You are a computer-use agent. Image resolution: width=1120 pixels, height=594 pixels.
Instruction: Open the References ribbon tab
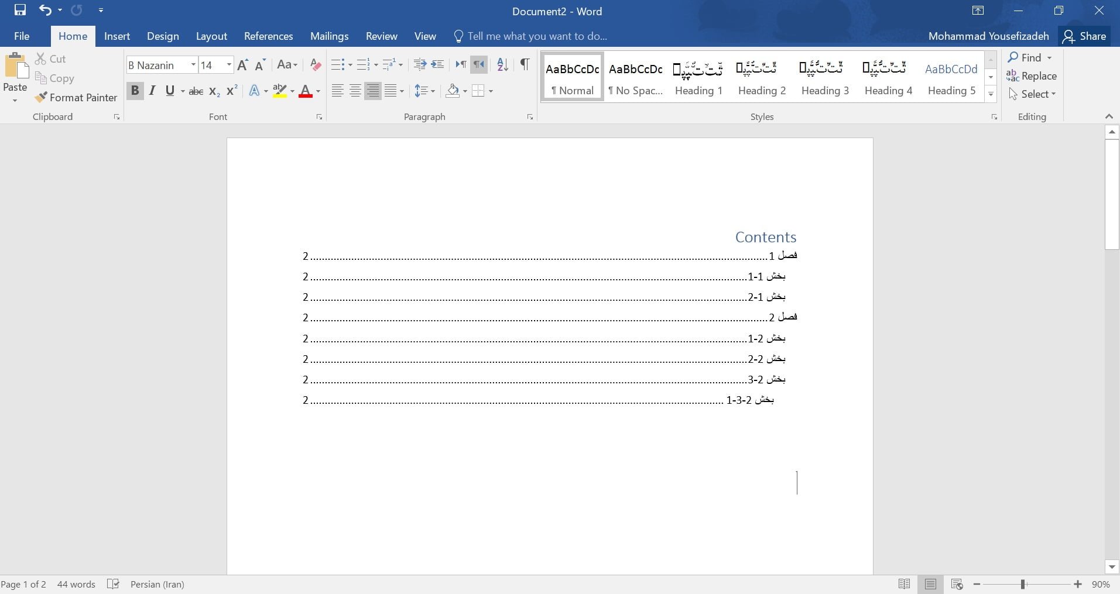pyautogui.click(x=268, y=36)
